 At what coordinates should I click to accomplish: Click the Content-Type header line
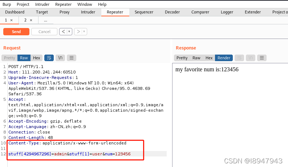click(68, 143)
